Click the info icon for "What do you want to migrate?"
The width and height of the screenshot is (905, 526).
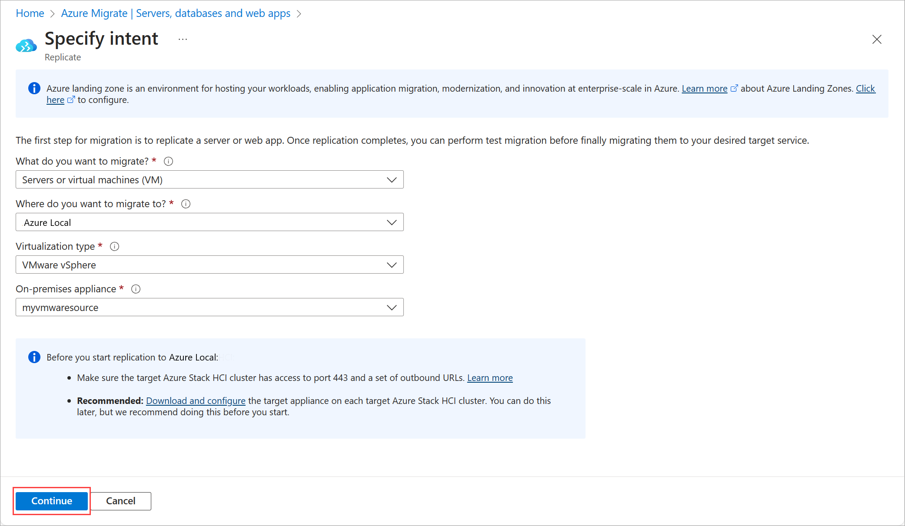tap(168, 161)
